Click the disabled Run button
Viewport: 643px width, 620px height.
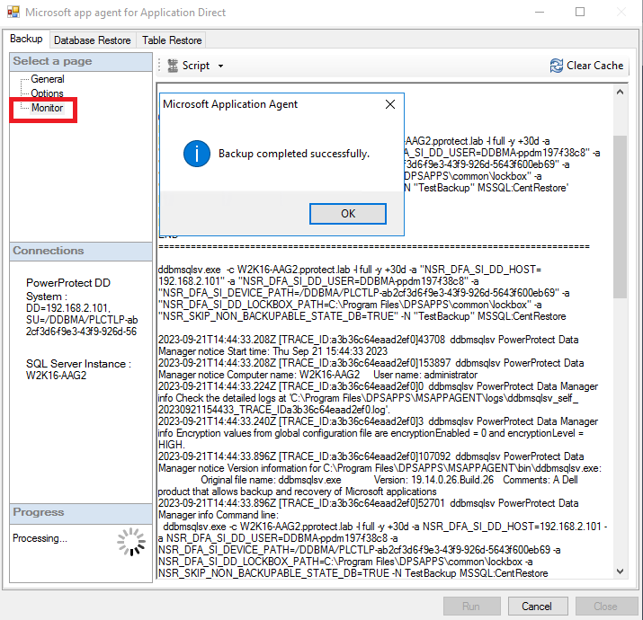tap(471, 606)
